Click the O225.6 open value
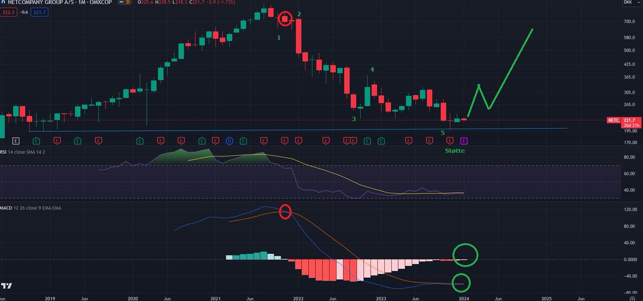 pyautogui.click(x=145, y=3)
